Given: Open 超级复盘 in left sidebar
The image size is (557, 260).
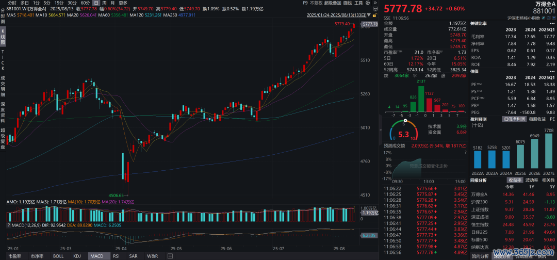Looking at the screenshot, I should [3, 138].
